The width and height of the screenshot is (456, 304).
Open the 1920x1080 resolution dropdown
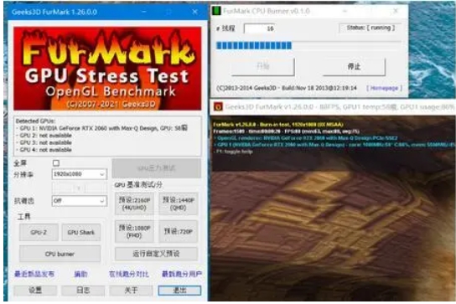point(80,174)
